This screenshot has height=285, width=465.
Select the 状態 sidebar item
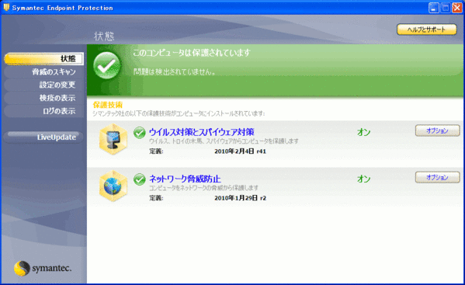pyautogui.click(x=43, y=59)
